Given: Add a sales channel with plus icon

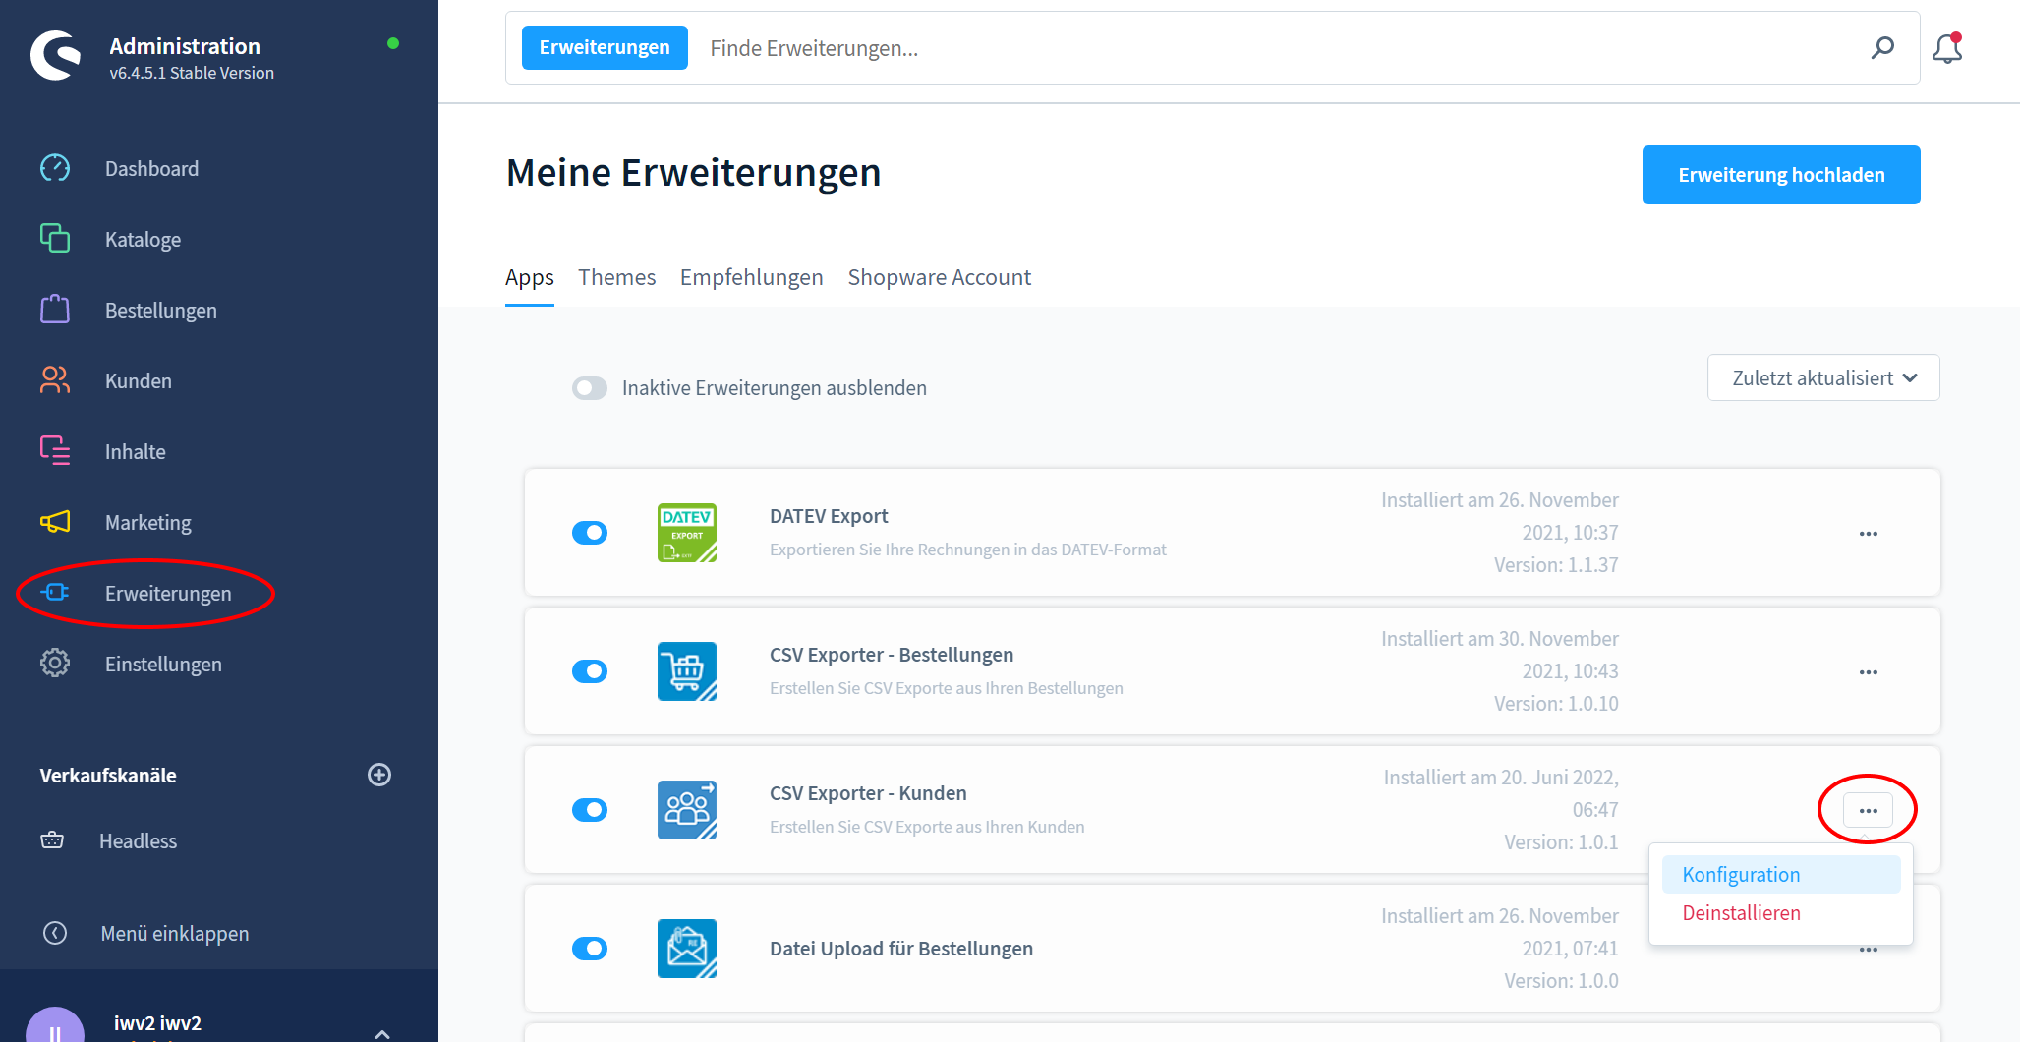Looking at the screenshot, I should (379, 775).
